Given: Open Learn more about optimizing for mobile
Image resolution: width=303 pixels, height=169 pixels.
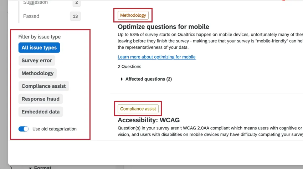Looking at the screenshot, I should click(156, 57).
